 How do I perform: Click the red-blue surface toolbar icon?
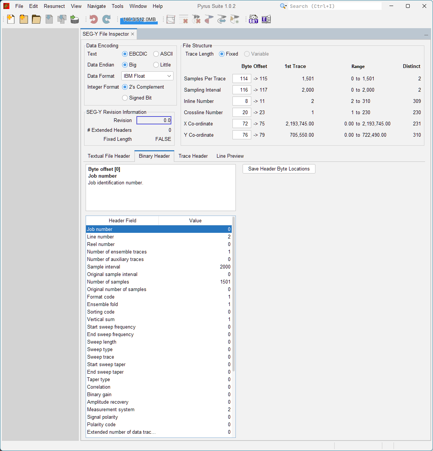coord(209,19)
